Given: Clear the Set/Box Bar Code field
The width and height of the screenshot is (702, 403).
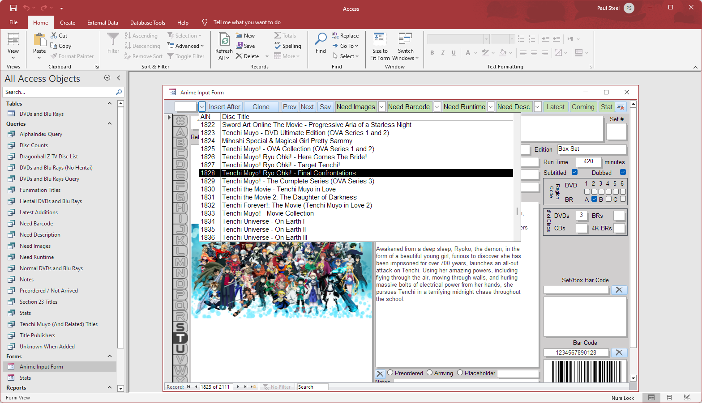Looking at the screenshot, I should click(x=619, y=290).
